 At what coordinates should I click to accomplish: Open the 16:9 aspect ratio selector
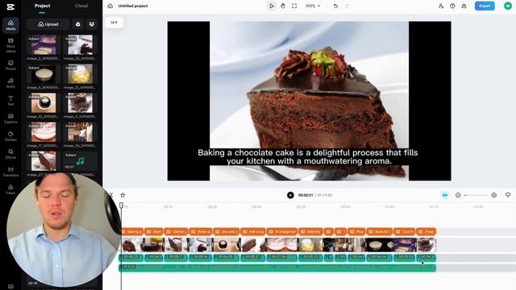114,23
